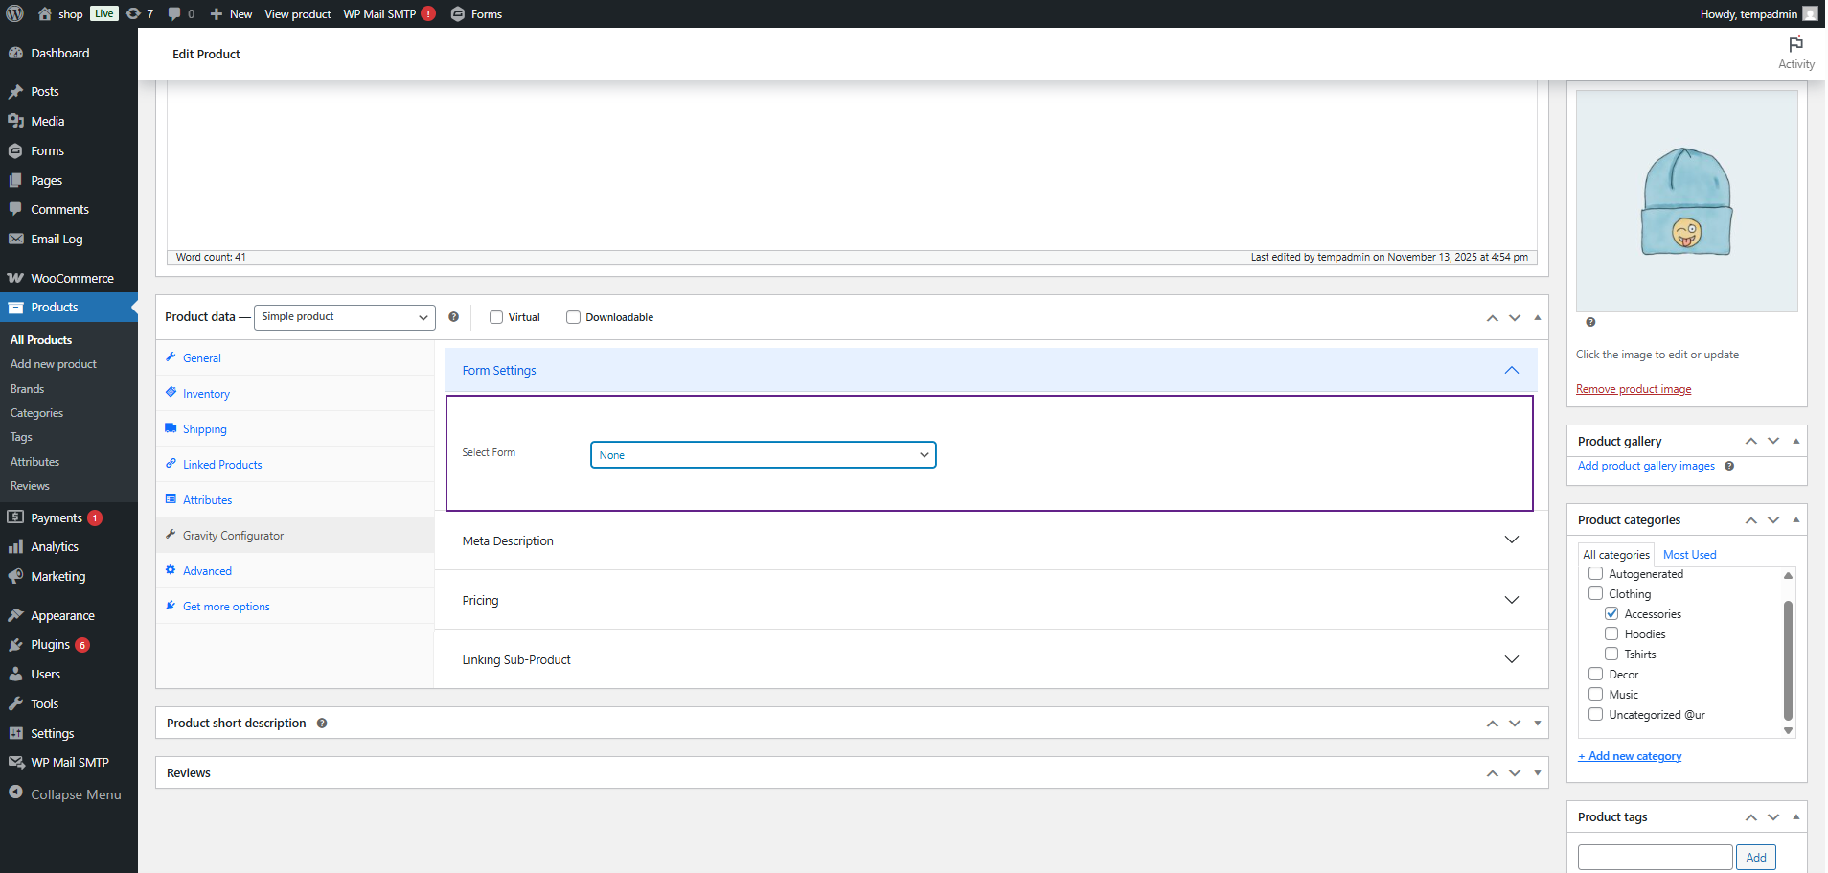This screenshot has width=1828, height=873.
Task: Click help icon next to product type
Action: (453, 317)
